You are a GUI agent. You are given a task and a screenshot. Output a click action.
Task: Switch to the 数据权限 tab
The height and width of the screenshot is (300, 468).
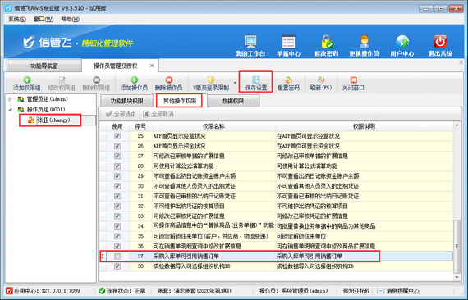coord(233,101)
